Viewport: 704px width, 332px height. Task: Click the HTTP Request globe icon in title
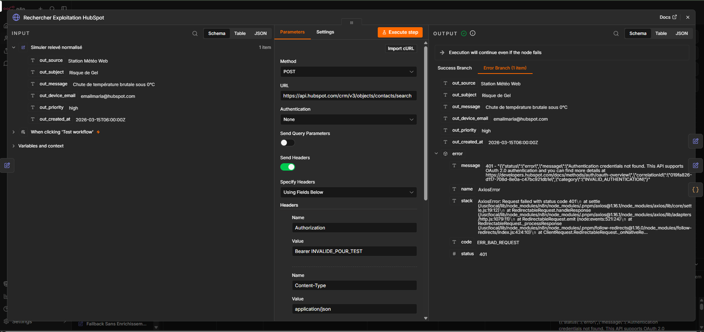pos(16,17)
